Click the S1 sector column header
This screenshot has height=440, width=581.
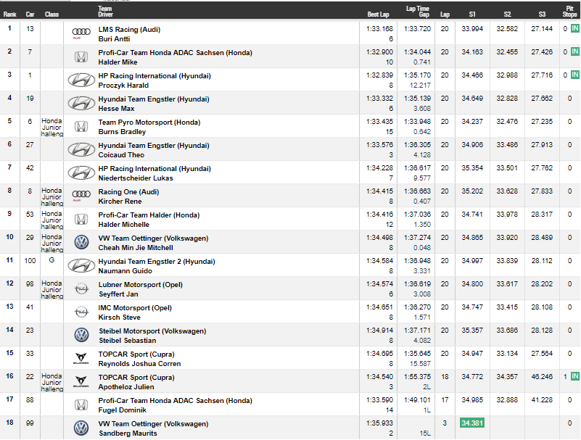click(x=472, y=14)
